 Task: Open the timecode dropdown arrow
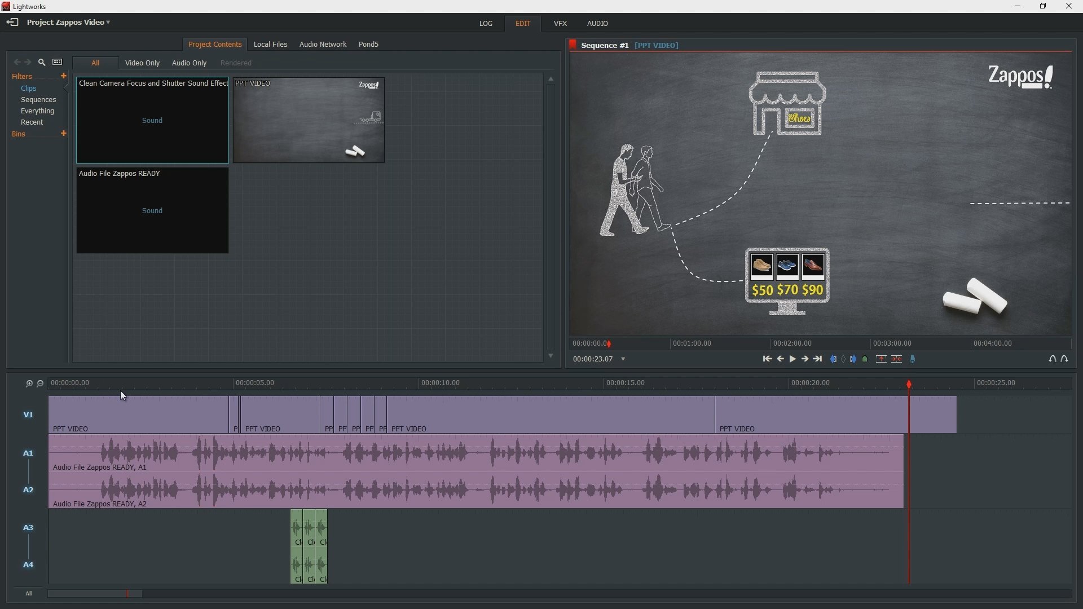pos(624,360)
